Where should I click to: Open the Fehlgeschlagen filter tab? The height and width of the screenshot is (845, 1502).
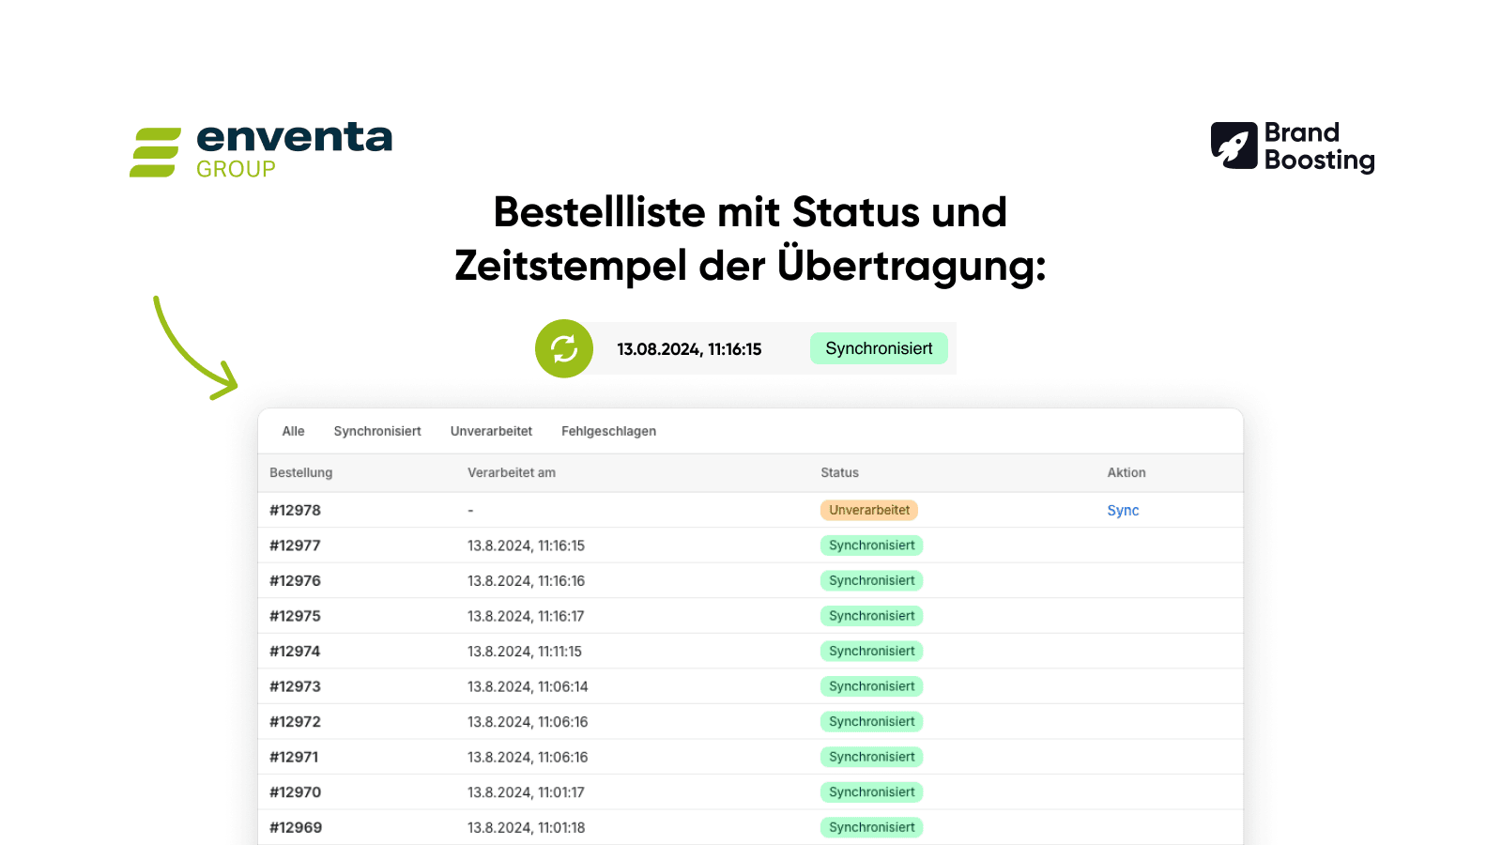click(x=608, y=431)
